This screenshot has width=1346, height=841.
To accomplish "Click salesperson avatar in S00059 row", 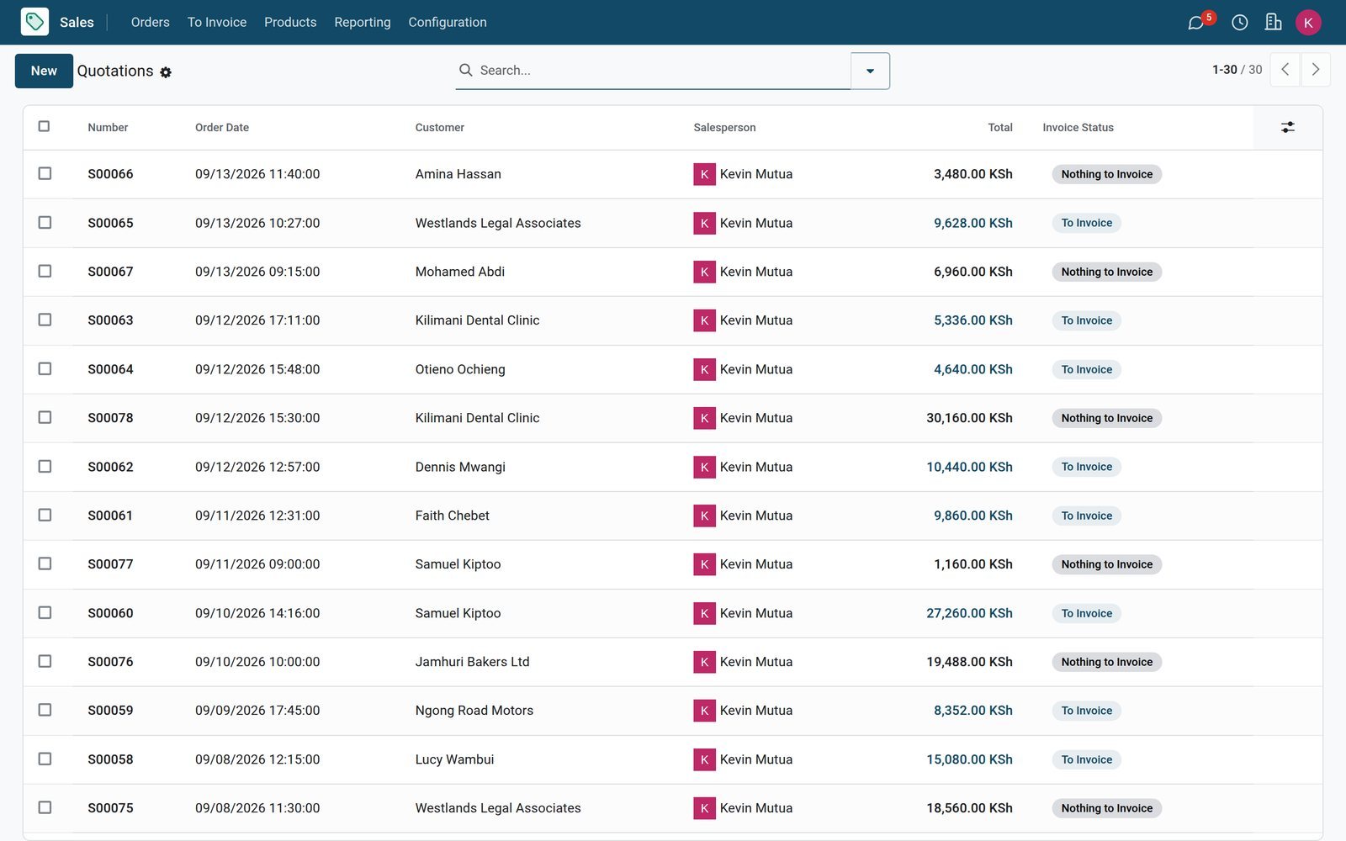I will tap(704, 711).
